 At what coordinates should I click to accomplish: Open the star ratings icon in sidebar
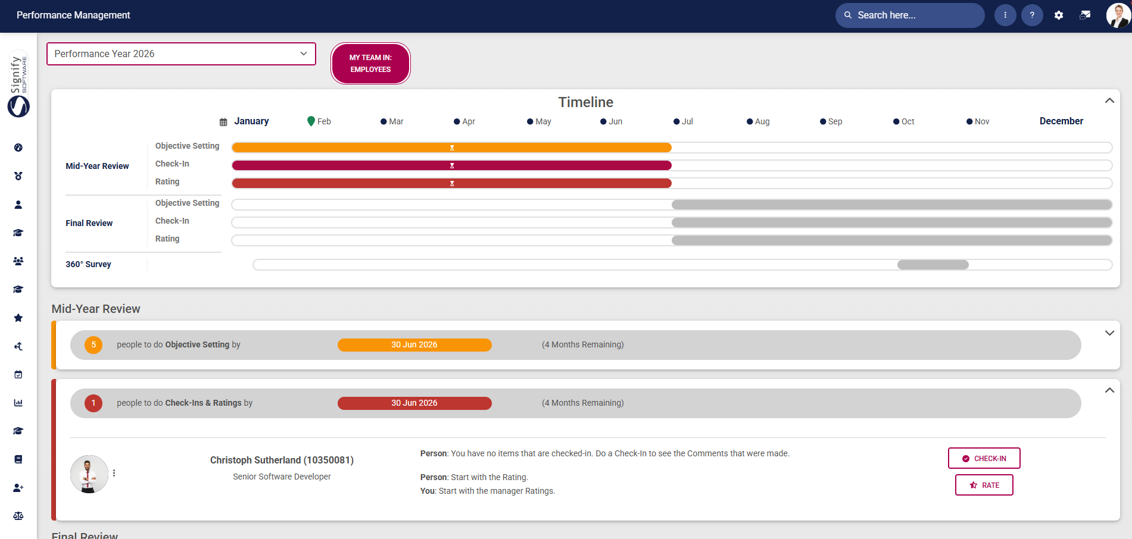(18, 317)
